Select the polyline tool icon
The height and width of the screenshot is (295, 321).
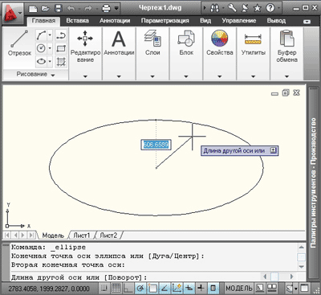click(61, 35)
